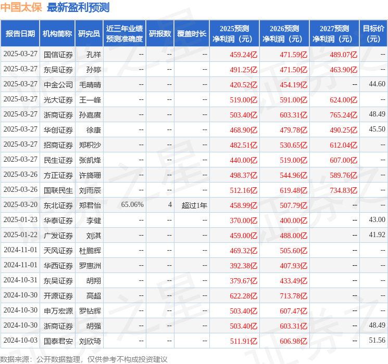
Task: Click the 713.78亿 forecast value
Action: [294, 296]
